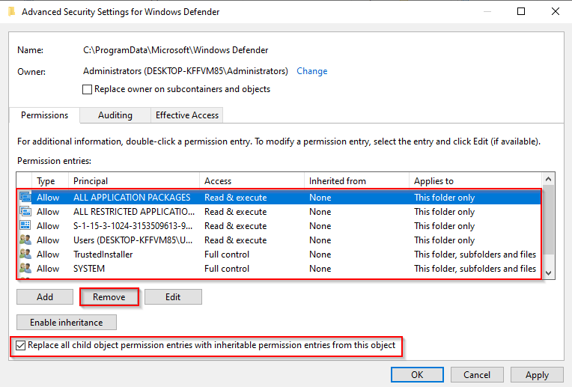Click 'This folder, subfolders and files' for SYSTEM

tap(475, 269)
